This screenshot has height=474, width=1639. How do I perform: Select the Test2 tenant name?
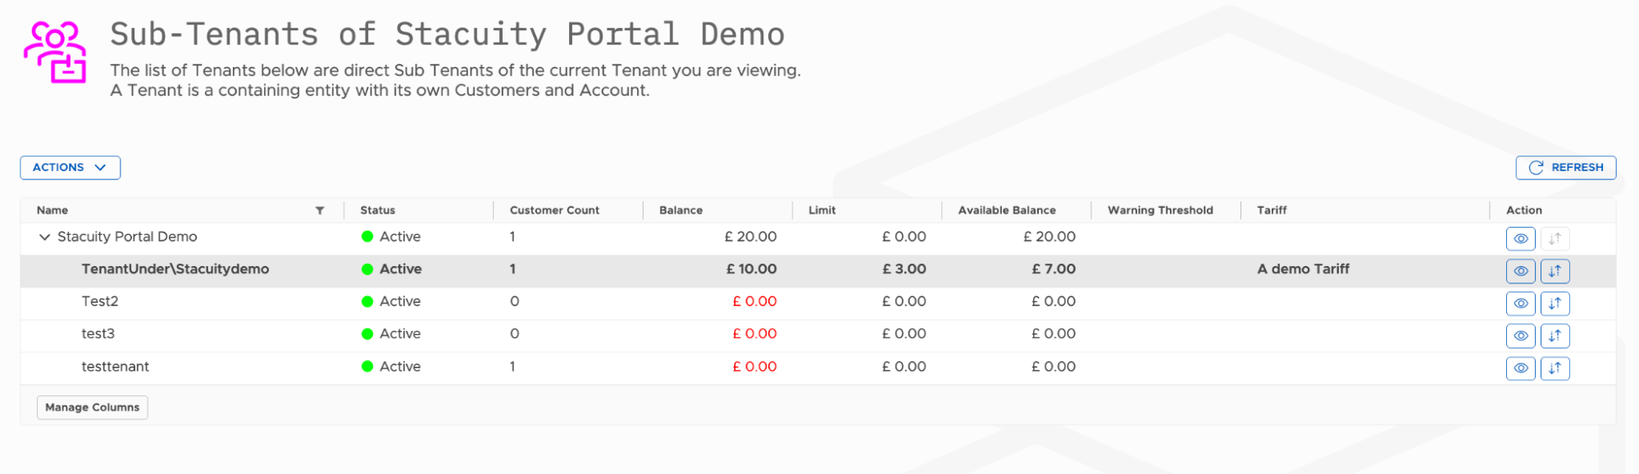coord(100,301)
